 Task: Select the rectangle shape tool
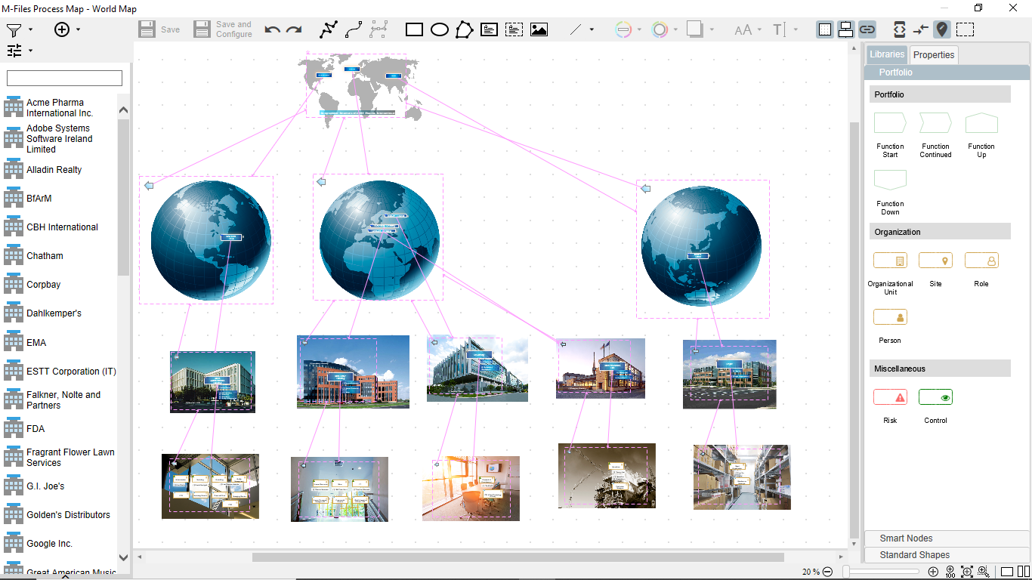pyautogui.click(x=414, y=29)
